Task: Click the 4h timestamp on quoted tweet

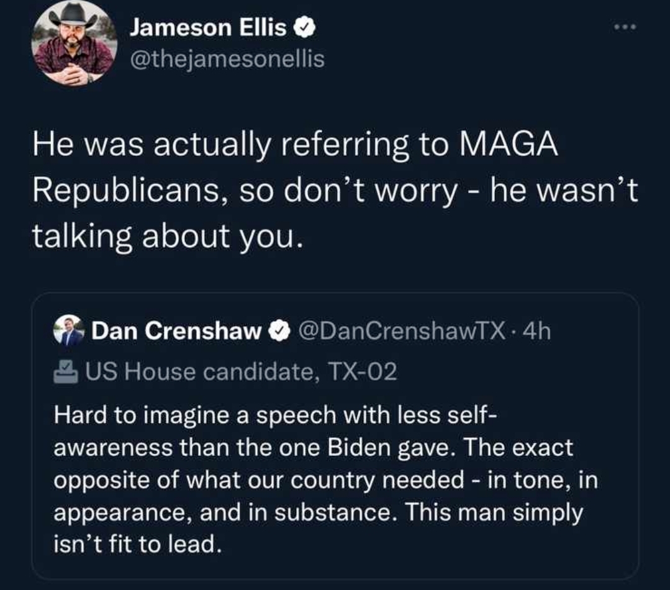Action: tap(537, 332)
